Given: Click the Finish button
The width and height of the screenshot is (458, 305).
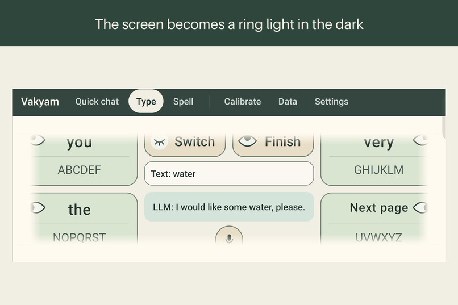Looking at the screenshot, I should tap(273, 144).
